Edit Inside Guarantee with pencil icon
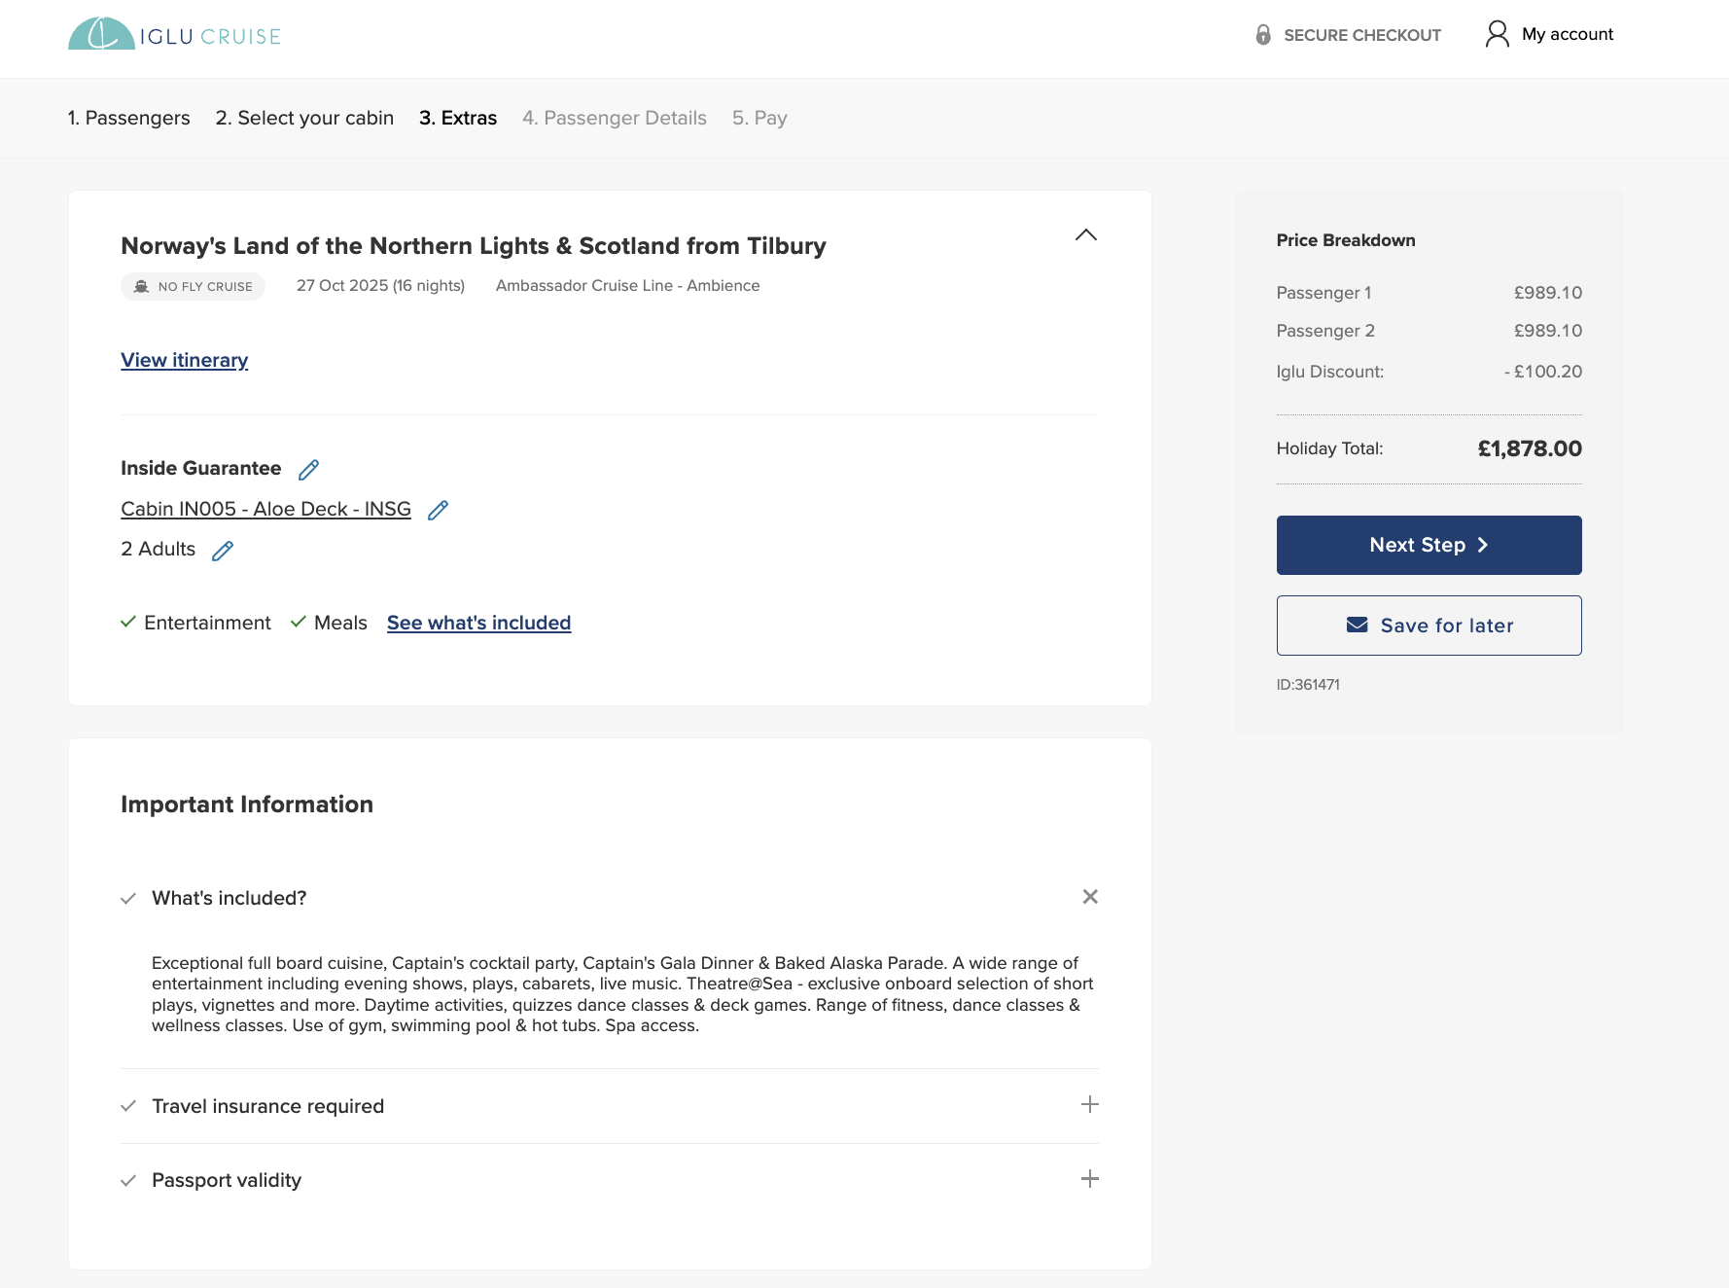 pyautogui.click(x=308, y=470)
